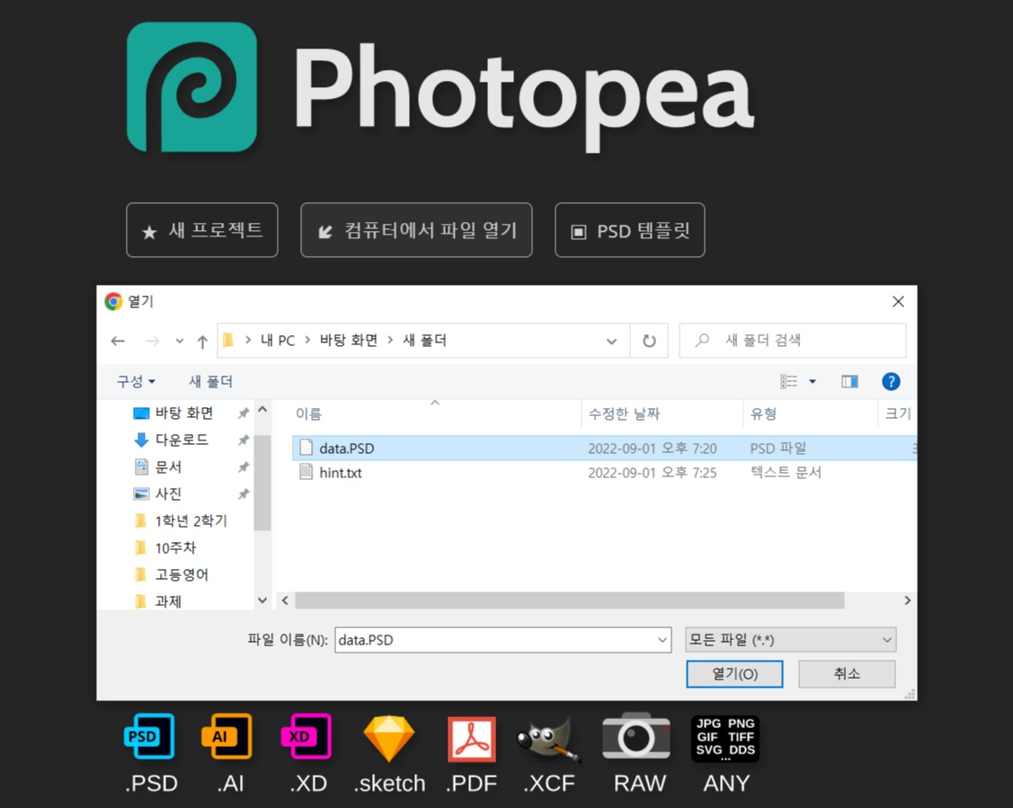
Task: Click the pin beside 사진
Action: pos(244,494)
